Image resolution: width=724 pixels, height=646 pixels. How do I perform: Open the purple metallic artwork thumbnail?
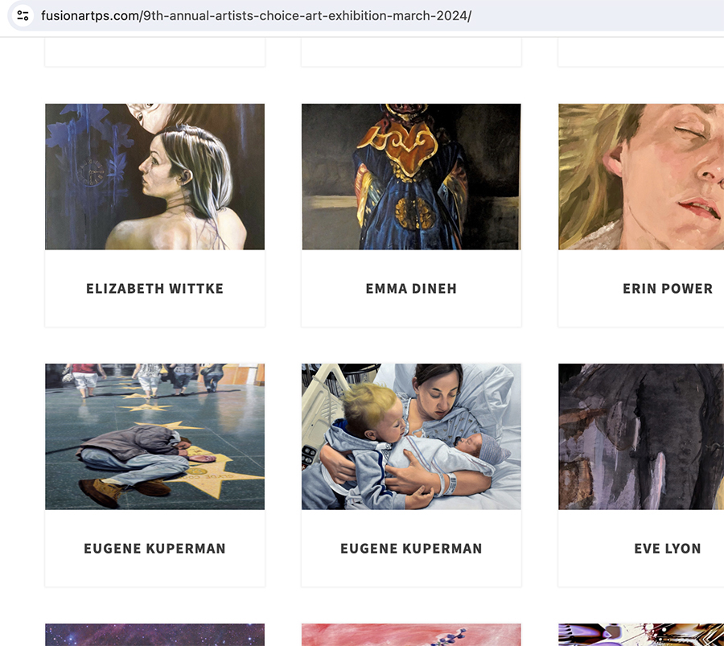click(x=641, y=635)
